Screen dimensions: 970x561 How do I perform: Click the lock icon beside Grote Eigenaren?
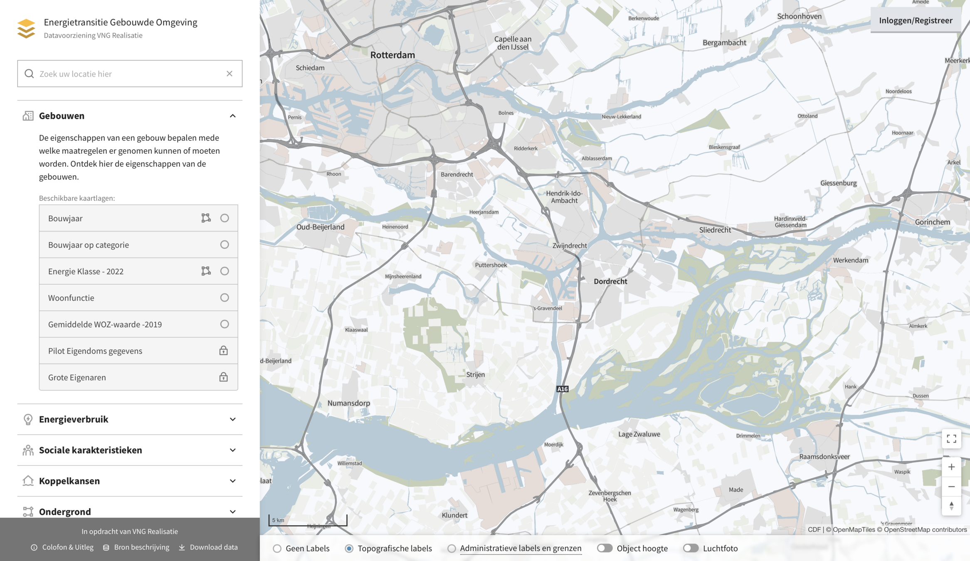[223, 377]
